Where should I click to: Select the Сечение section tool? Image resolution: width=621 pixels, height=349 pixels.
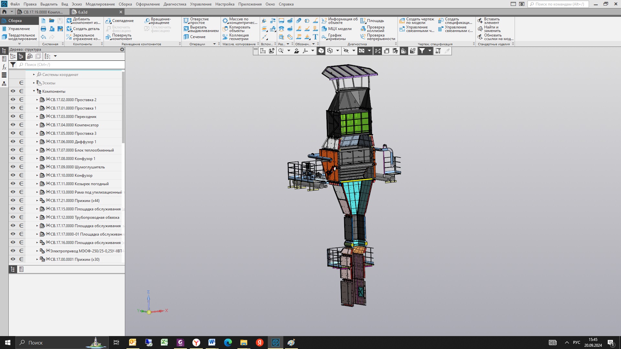pyautogui.click(x=194, y=37)
